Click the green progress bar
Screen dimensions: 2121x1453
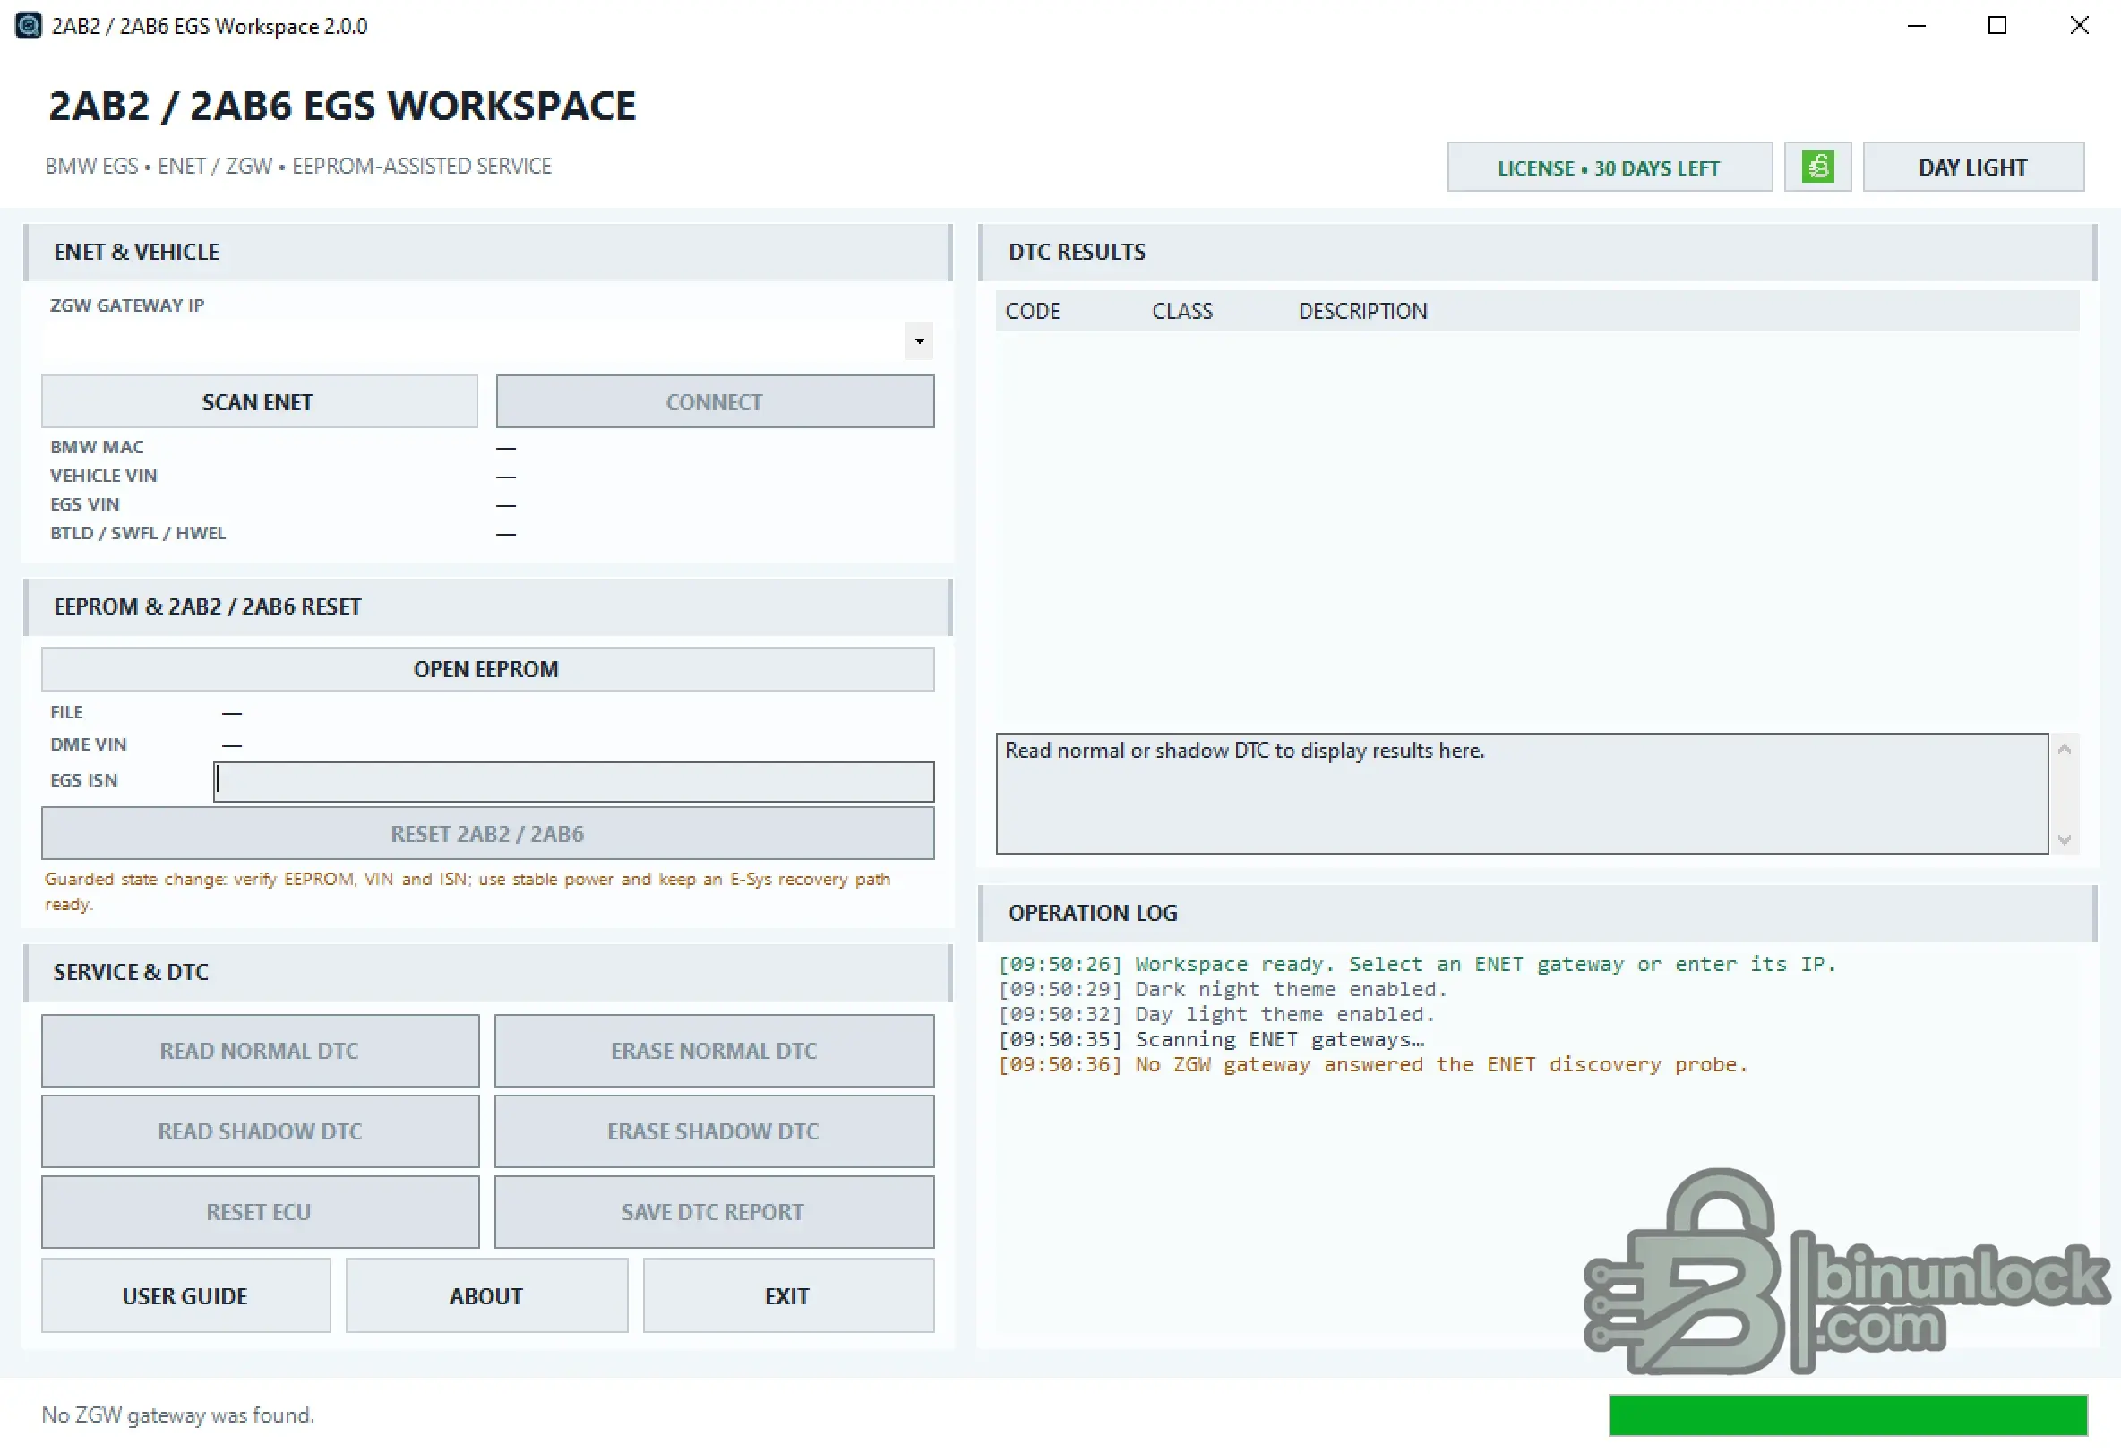coord(1848,1415)
